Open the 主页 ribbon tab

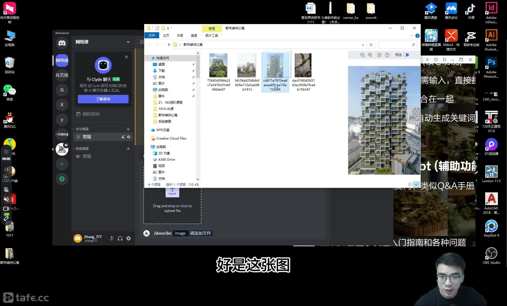166,35
